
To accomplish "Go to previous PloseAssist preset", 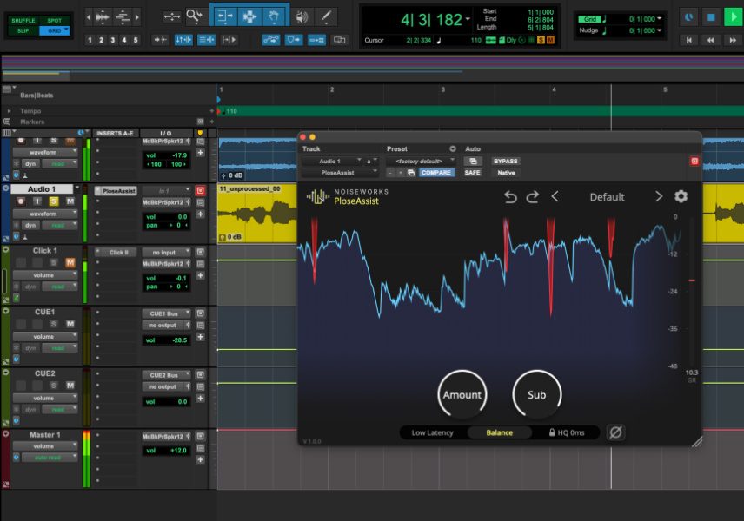I will pyautogui.click(x=555, y=197).
